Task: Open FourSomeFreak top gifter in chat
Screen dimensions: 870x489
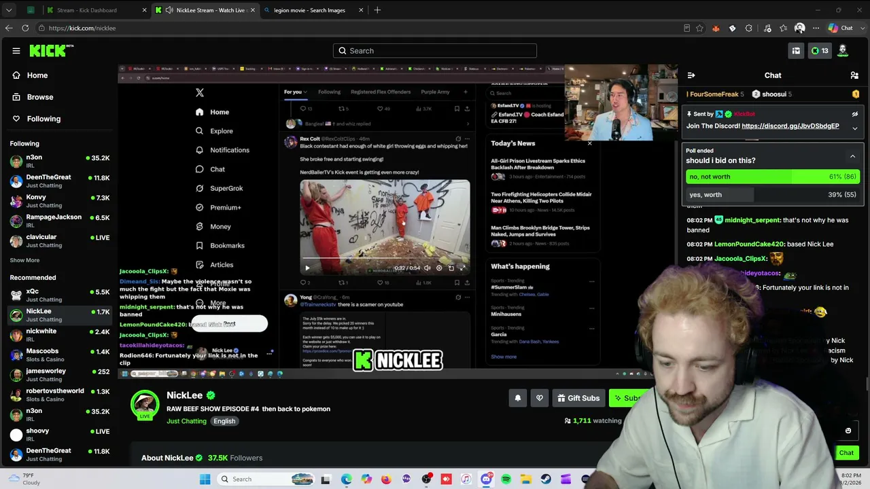Action: (x=715, y=94)
